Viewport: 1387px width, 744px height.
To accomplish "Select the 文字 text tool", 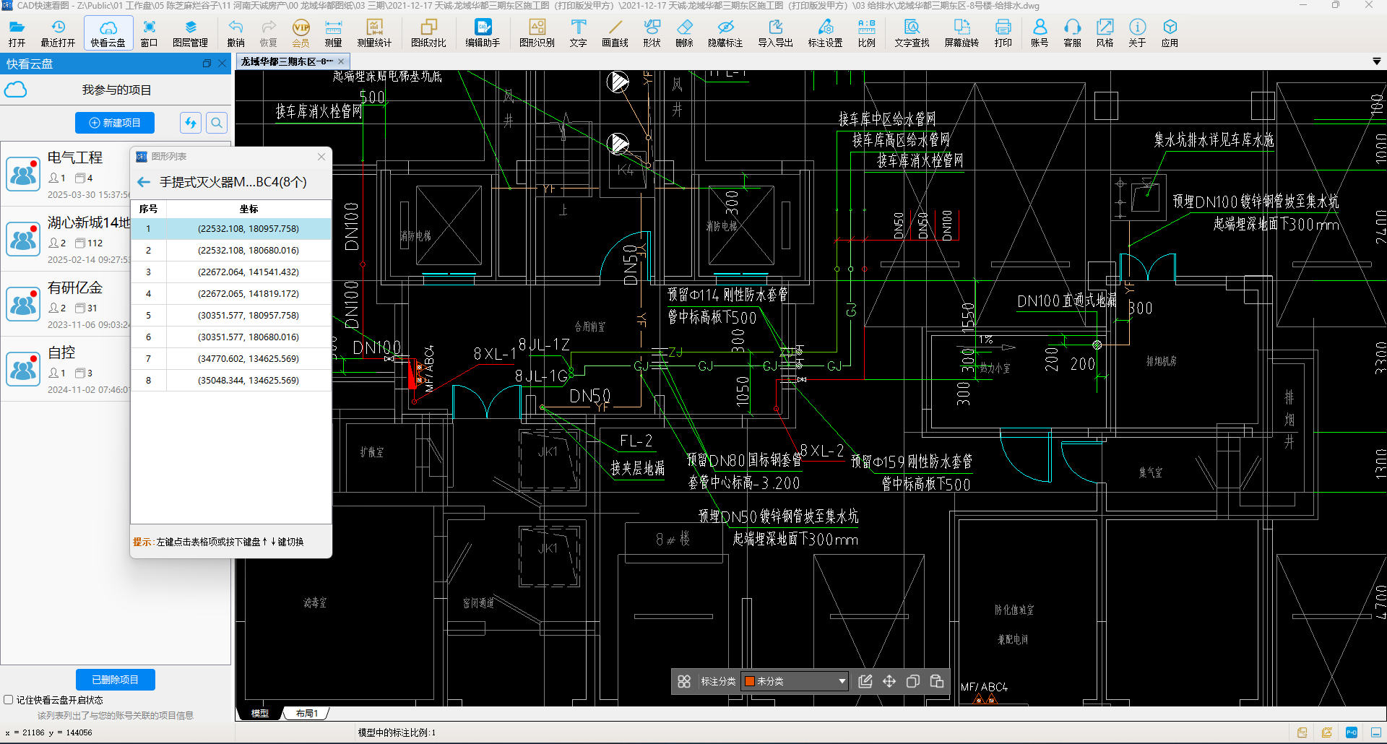I will [x=578, y=33].
